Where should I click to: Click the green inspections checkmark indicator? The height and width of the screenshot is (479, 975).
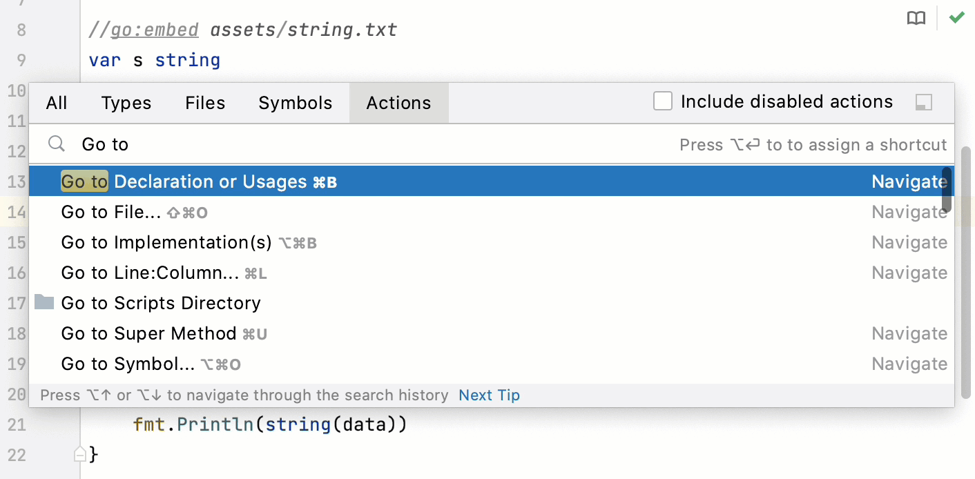[956, 17]
